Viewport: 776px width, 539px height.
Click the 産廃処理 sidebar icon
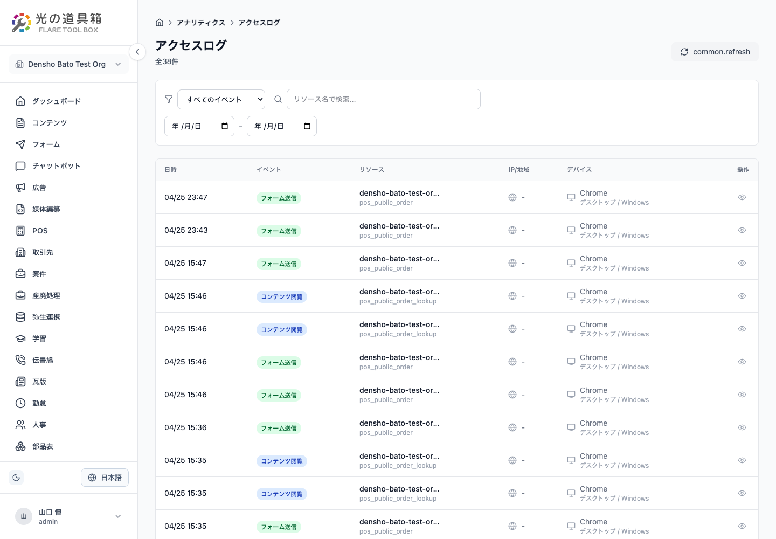coord(20,295)
